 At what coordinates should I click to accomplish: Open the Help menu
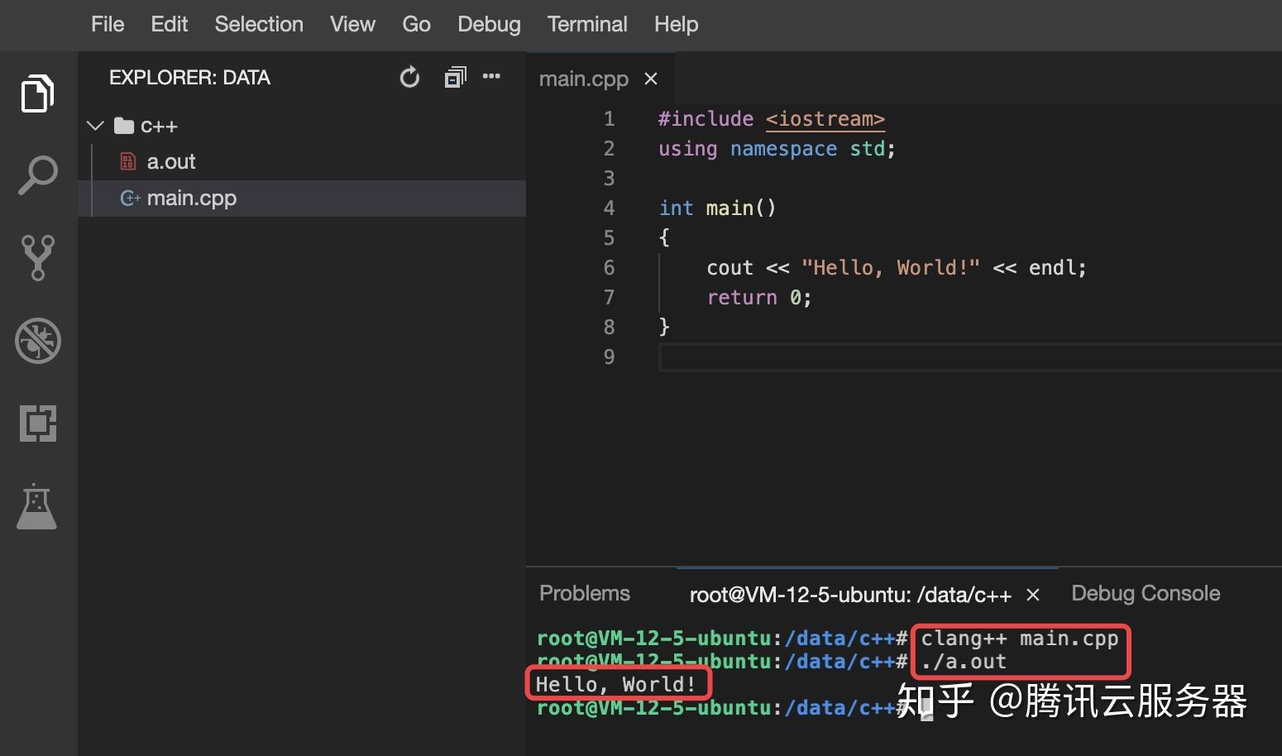676,24
